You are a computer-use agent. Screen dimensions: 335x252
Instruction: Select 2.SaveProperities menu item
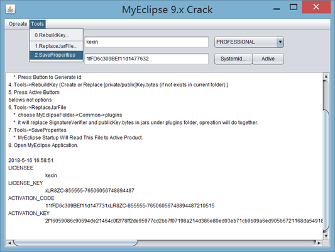(x=56, y=55)
